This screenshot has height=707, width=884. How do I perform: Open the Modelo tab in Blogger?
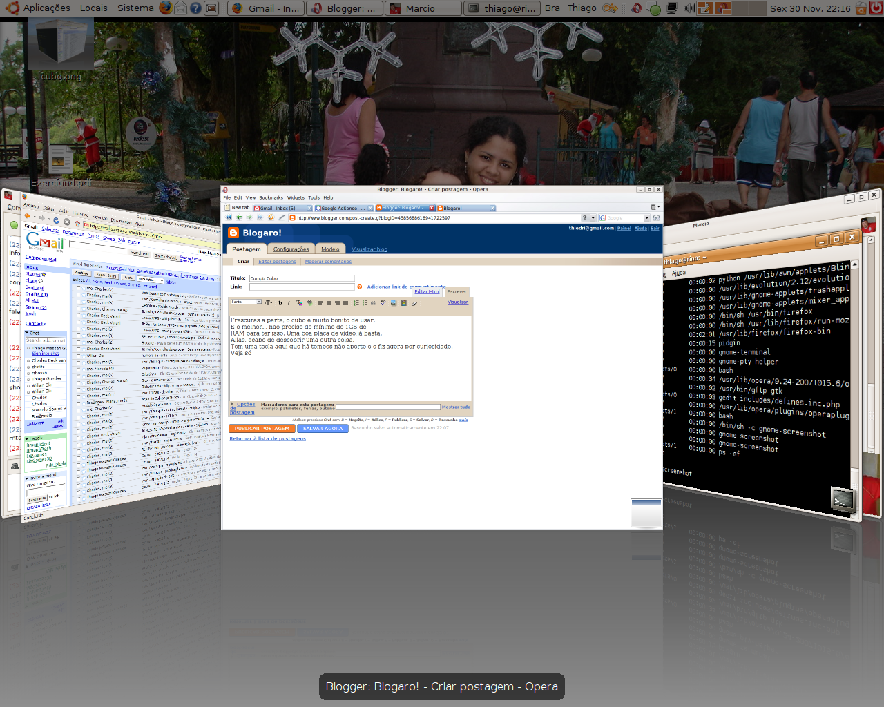(330, 249)
